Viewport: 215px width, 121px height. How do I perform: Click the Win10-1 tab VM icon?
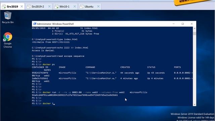56,6
